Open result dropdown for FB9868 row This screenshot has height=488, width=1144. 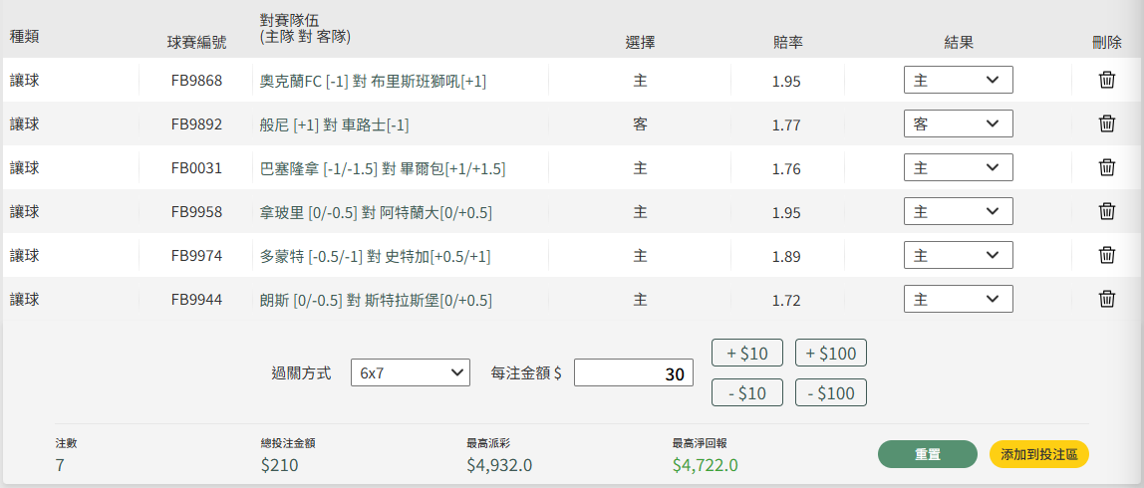pyautogui.click(x=958, y=81)
